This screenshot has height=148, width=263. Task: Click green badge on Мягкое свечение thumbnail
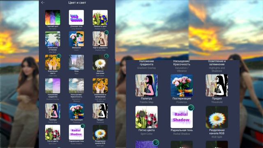pyautogui.click(x=106, y=56)
